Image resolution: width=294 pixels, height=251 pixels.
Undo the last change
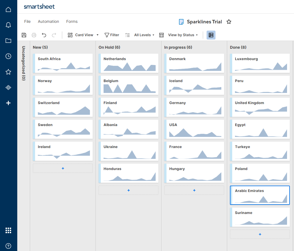point(44,35)
